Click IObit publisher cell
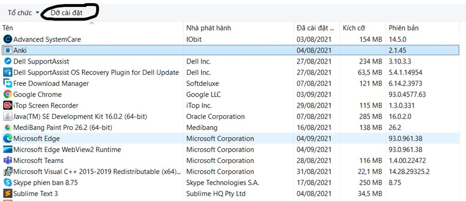Image resolution: width=466 pixels, height=202 pixels. click(194, 39)
